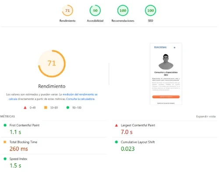Screen dimensions: 219x172
Task: Click the red triangle 0–49 legend icon
Action: point(25,108)
